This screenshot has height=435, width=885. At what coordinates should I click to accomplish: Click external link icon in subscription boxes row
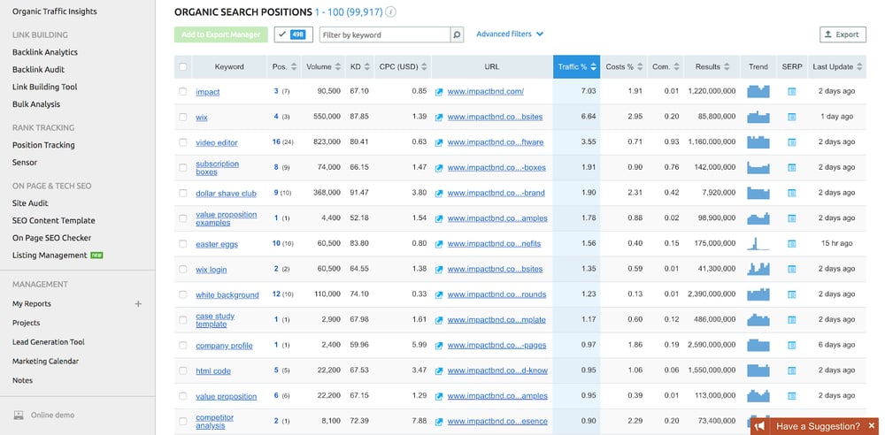(x=439, y=168)
